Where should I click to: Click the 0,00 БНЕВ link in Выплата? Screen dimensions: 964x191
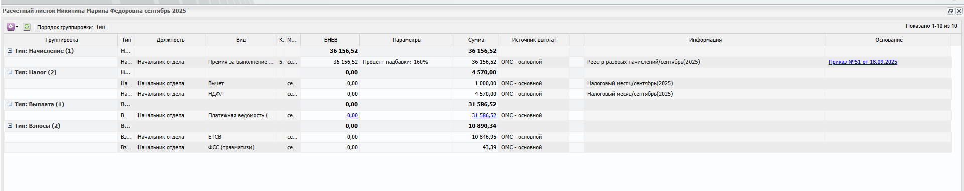[352, 115]
